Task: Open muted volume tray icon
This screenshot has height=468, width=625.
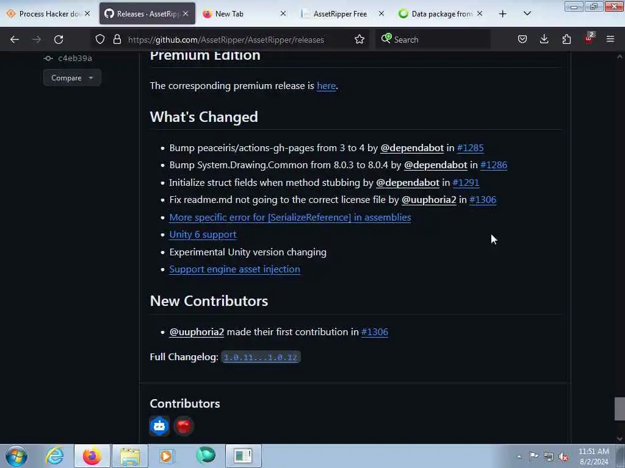Action: (x=563, y=457)
